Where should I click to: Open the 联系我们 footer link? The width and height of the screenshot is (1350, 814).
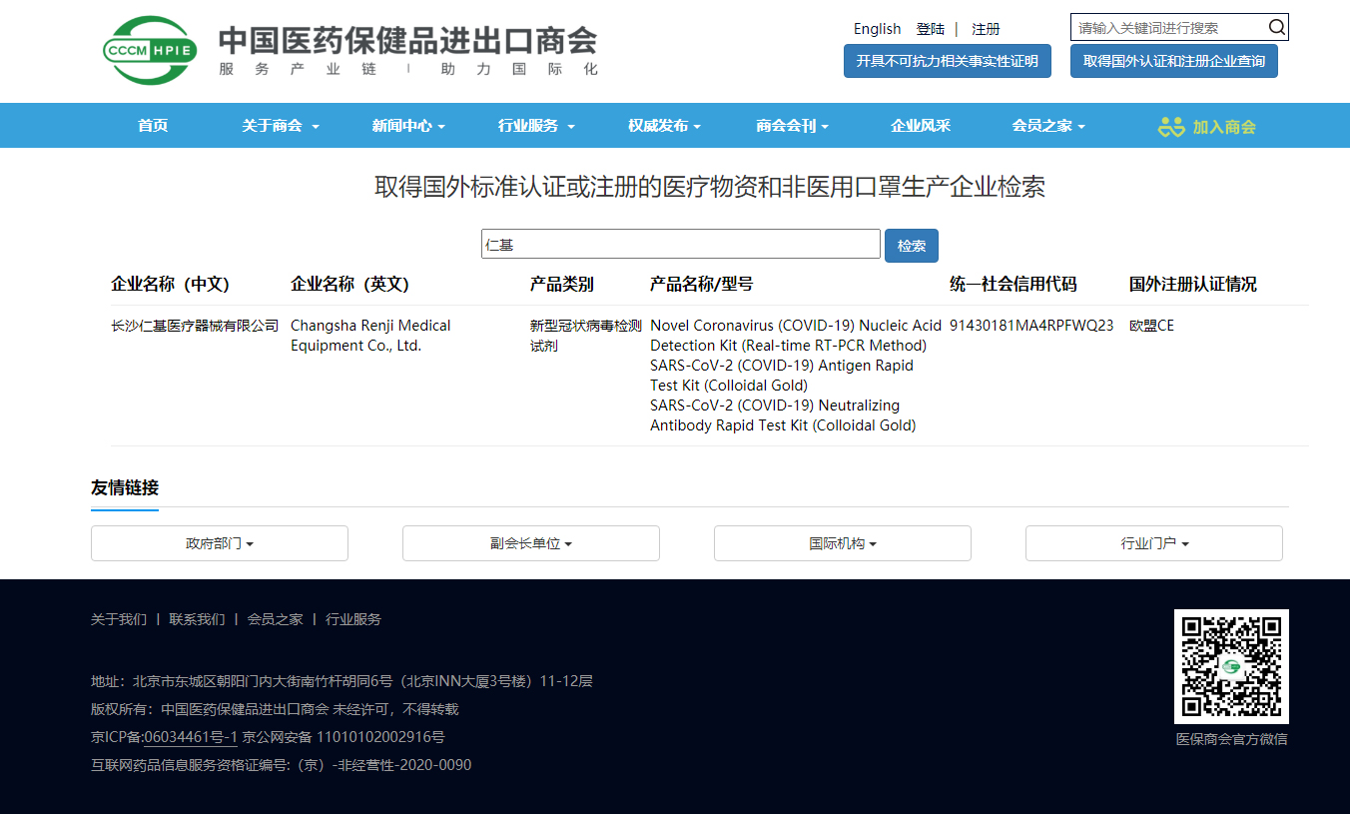(x=197, y=619)
